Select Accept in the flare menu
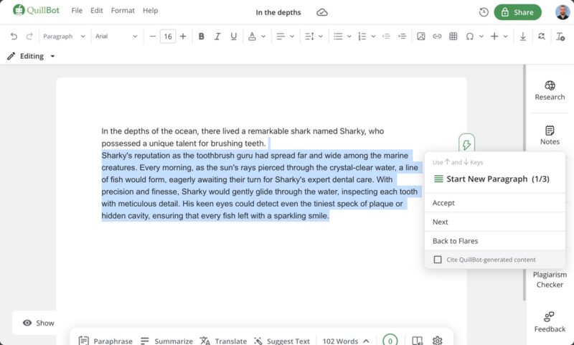 click(495, 203)
